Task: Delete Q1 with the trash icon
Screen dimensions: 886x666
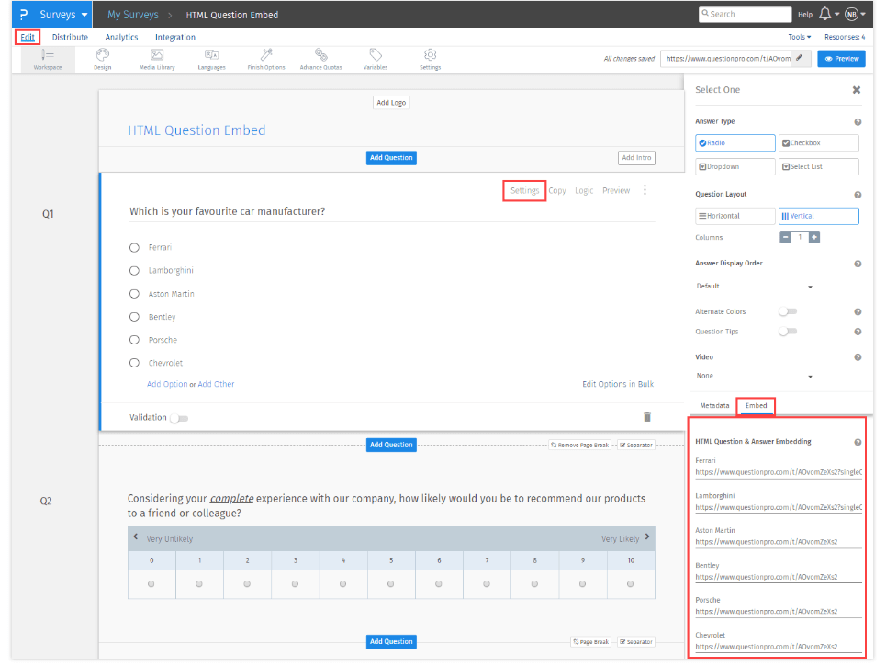Action: click(647, 417)
